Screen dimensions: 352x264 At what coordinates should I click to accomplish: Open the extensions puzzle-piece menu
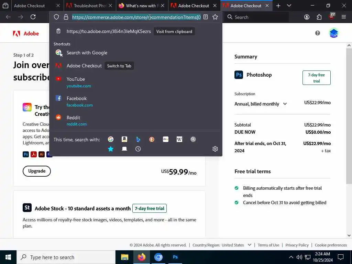pos(319,17)
